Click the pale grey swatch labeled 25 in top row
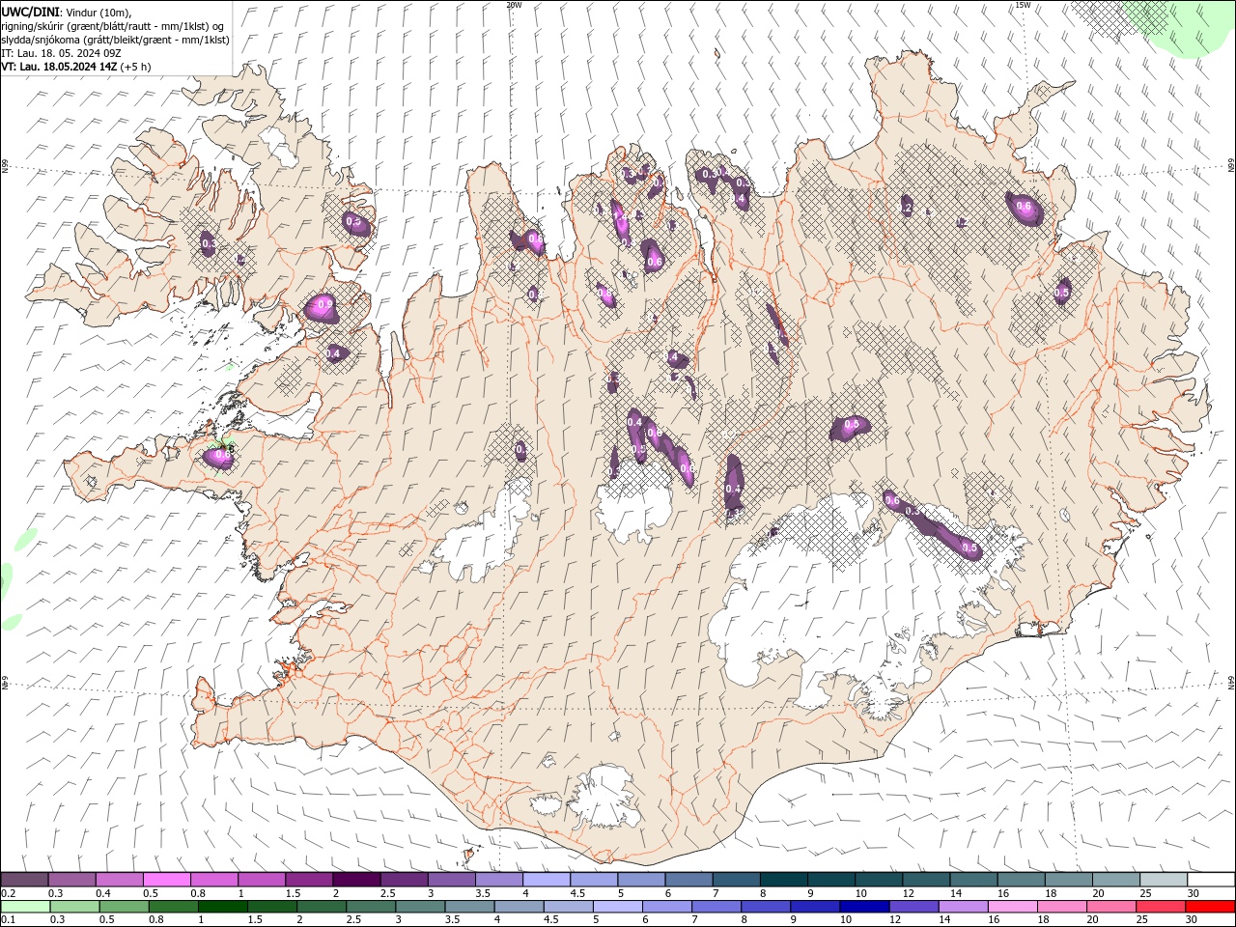 (1165, 880)
